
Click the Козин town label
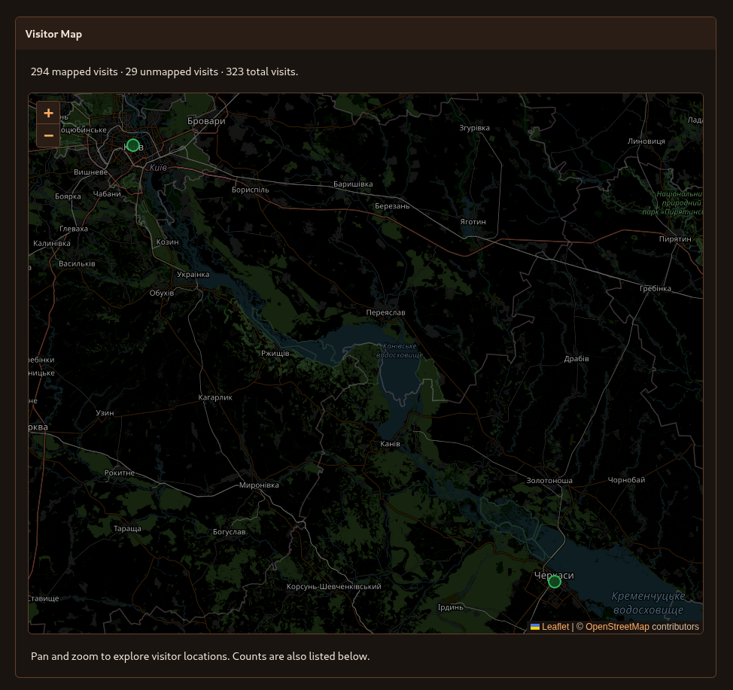[x=167, y=242]
